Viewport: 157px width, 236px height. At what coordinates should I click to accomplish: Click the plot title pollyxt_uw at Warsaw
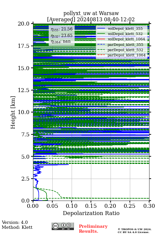(91, 13)
